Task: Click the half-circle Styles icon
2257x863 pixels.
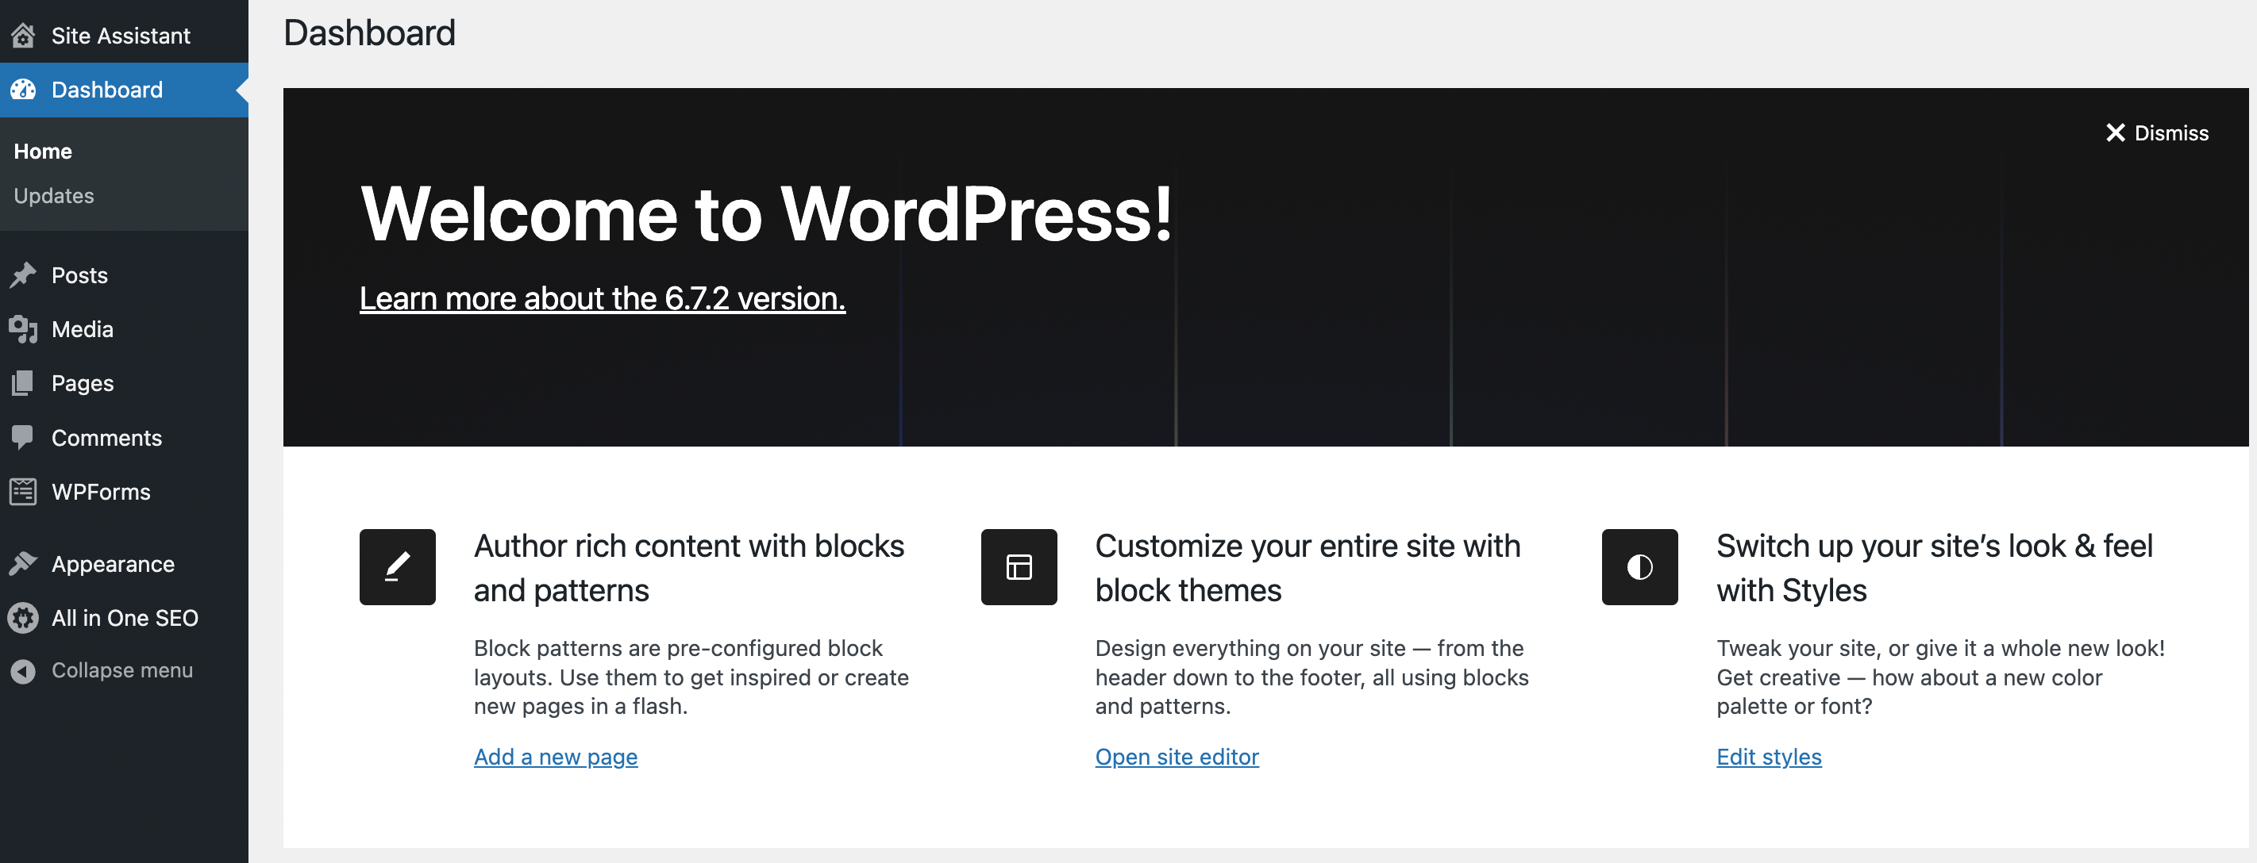Action: 1639,566
